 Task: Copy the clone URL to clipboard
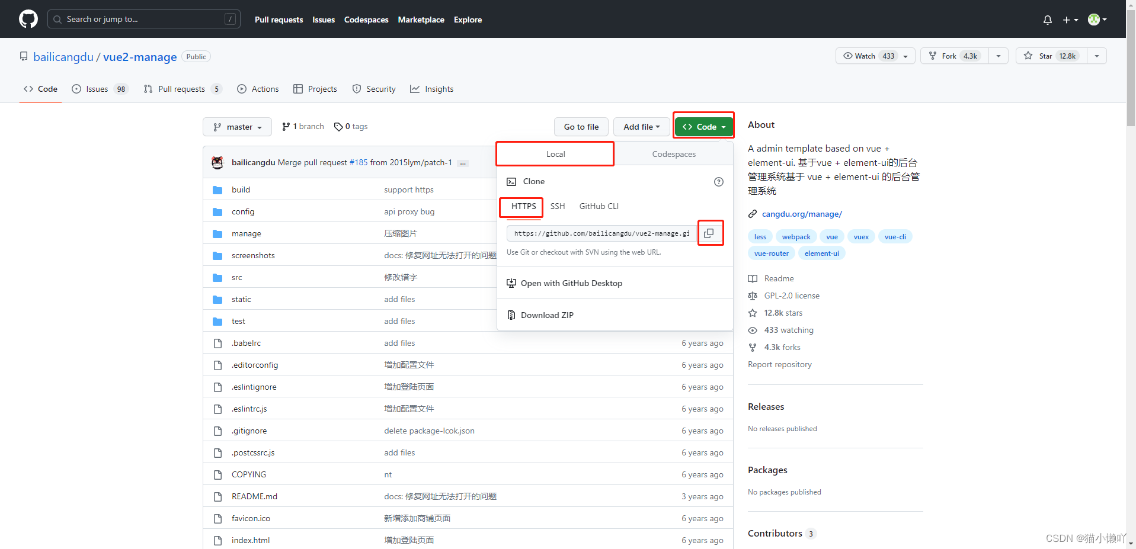tap(709, 233)
